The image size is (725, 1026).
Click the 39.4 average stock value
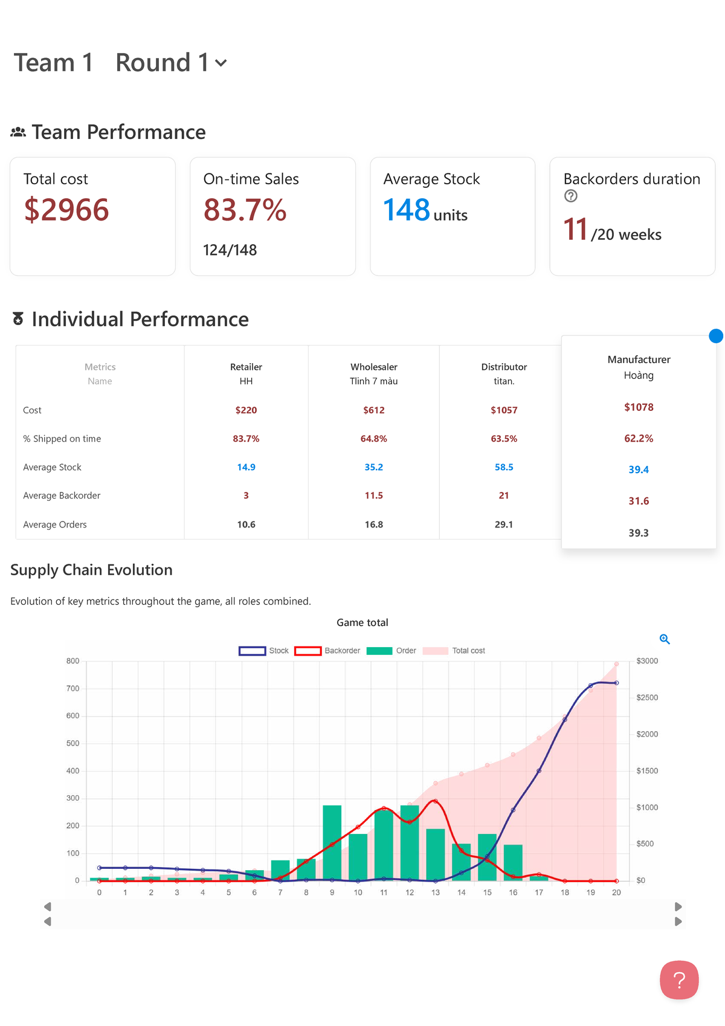coord(639,469)
